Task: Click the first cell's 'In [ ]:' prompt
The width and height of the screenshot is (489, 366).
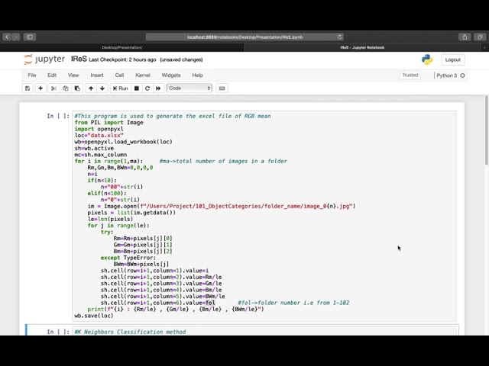Action: 58,116
